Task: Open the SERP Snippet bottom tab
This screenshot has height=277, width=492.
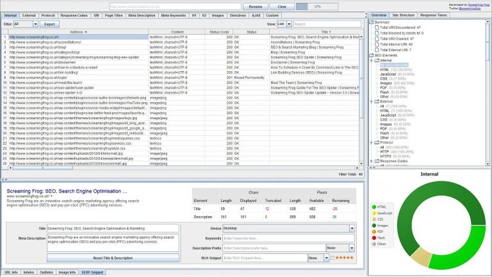Action: pos(92,273)
